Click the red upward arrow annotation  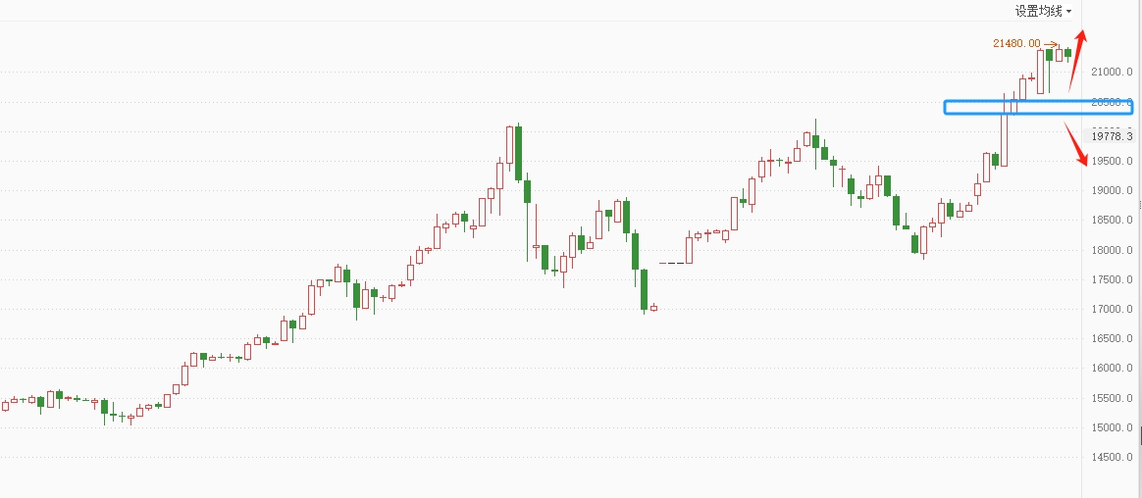[1077, 57]
